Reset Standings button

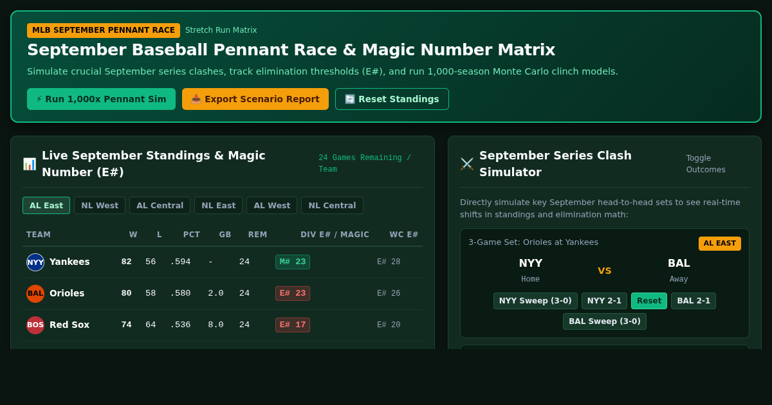392,99
